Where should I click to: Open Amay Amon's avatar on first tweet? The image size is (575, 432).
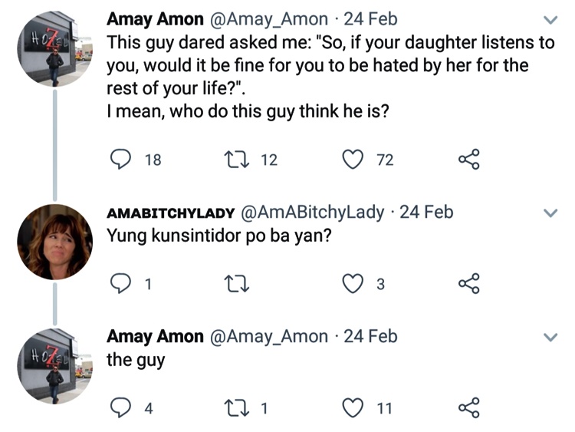point(54,48)
